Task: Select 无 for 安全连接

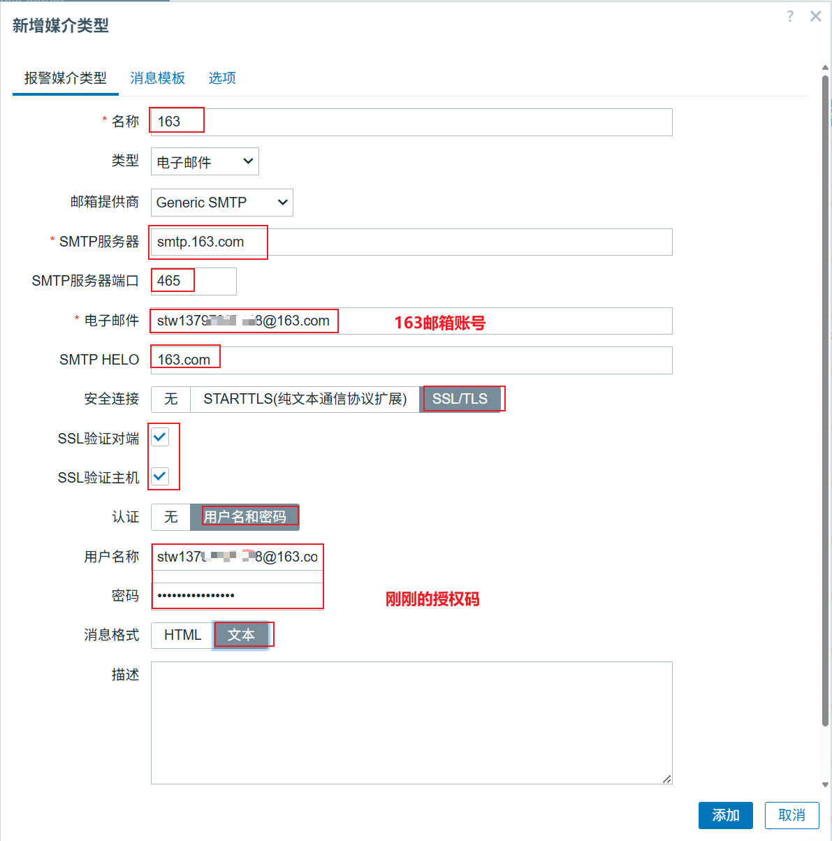Action: coord(171,399)
